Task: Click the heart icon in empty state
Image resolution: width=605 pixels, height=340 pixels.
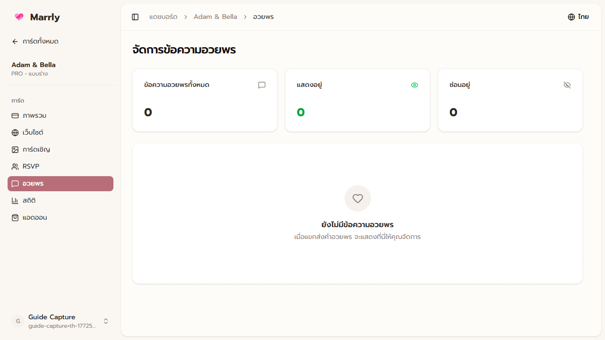Action: tap(358, 198)
